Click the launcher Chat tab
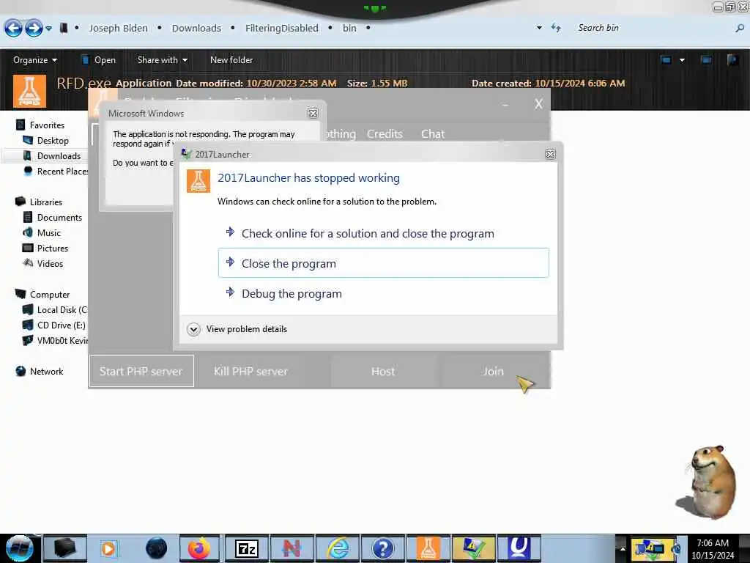The width and height of the screenshot is (750, 563). tap(433, 134)
